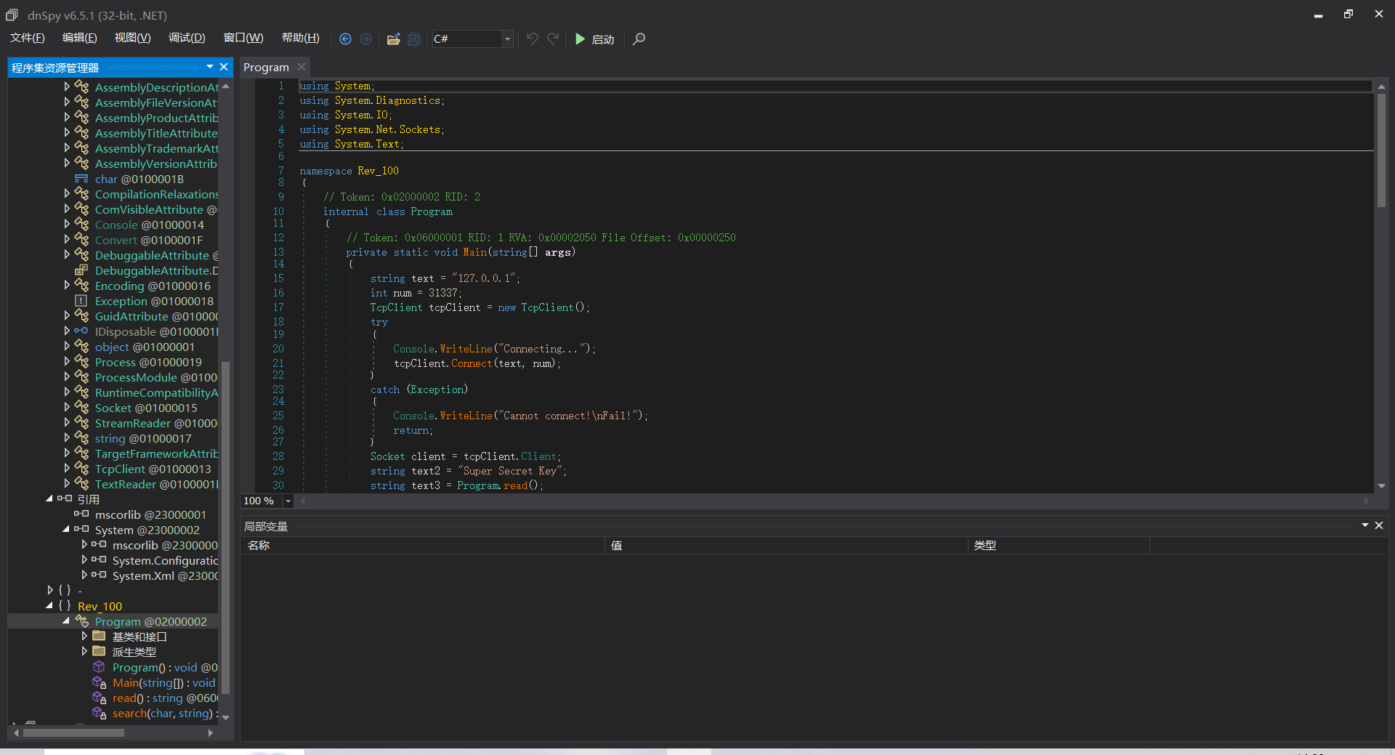Undo the last action in toolbar
This screenshot has width=1395, height=755.
coord(532,39)
